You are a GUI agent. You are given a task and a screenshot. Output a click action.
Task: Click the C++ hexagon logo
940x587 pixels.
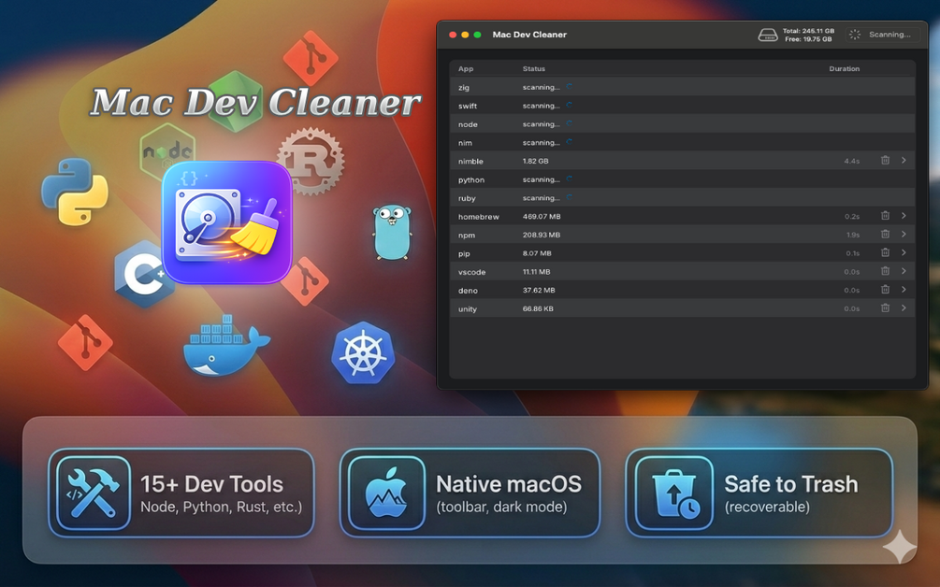coord(144,274)
